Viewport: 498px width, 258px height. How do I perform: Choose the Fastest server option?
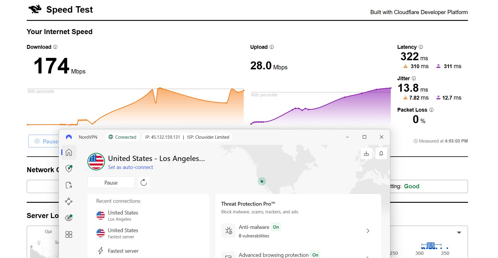coord(148,251)
